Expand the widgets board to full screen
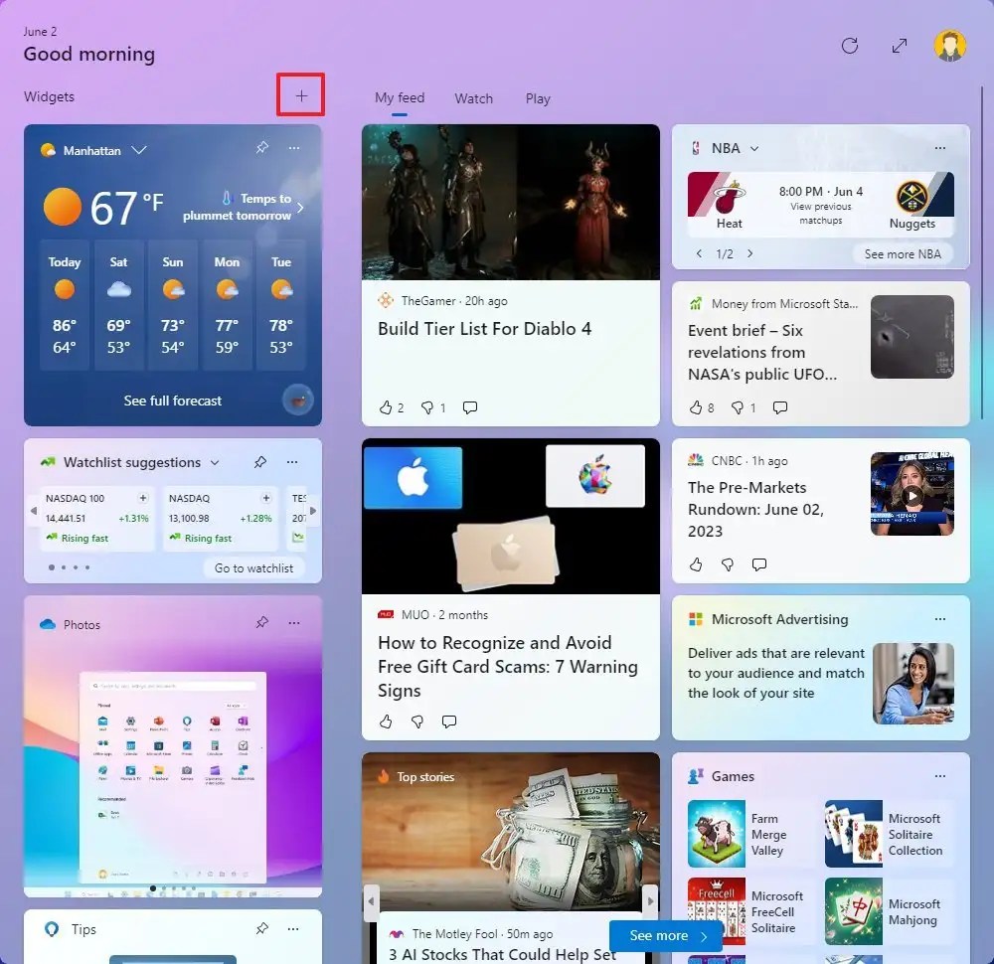Viewport: 994px width, 964px height. [900, 46]
